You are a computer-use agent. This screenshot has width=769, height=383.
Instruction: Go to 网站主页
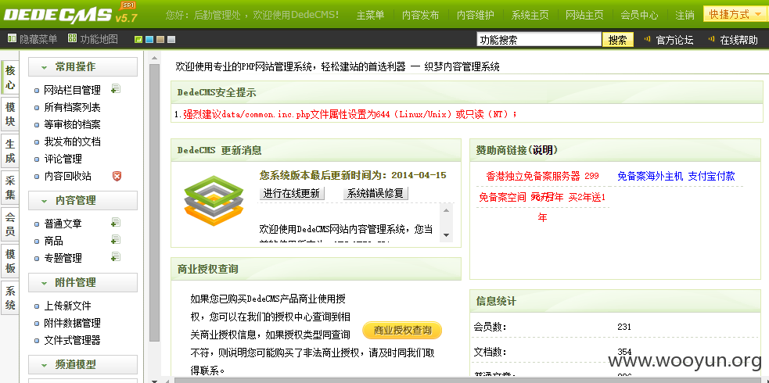point(584,15)
